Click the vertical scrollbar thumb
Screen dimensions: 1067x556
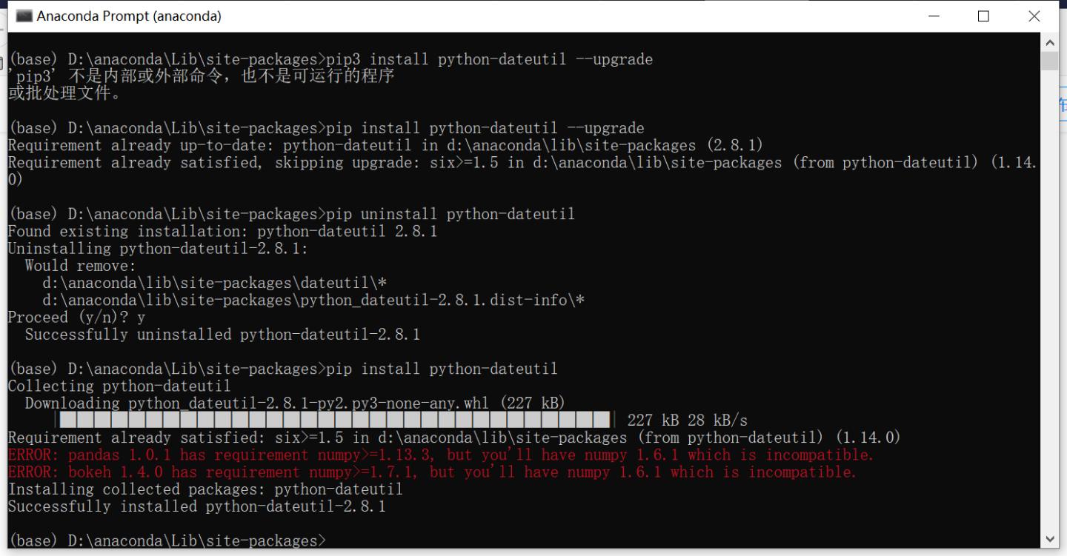(x=1049, y=61)
